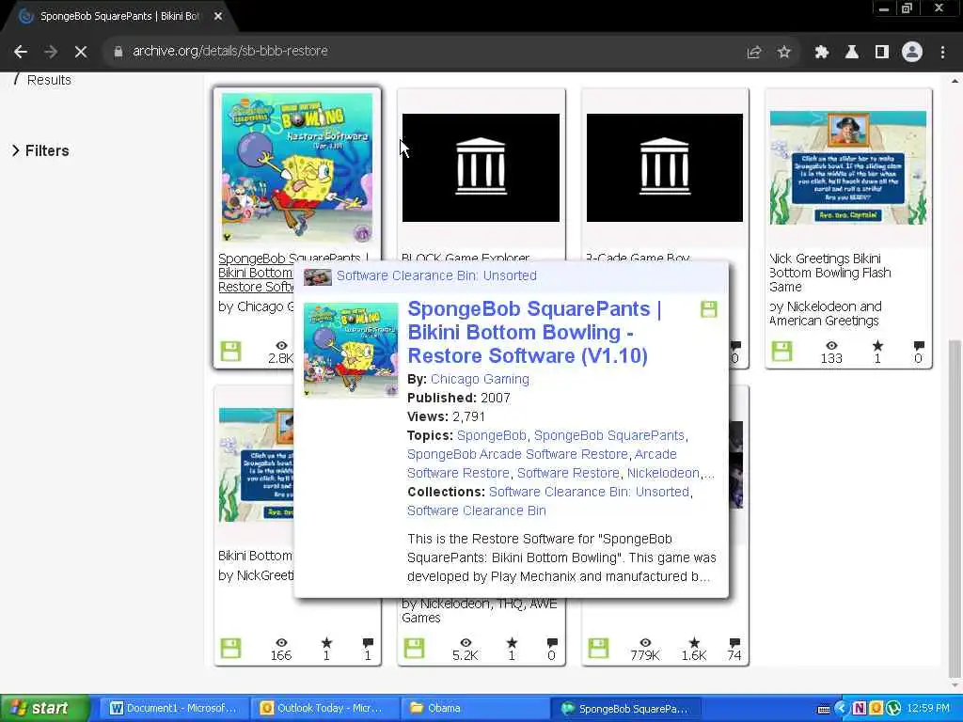Click the floppy media-type icon in the popup
This screenshot has width=963, height=722.
[x=709, y=308]
